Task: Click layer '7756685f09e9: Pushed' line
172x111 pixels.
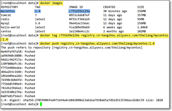Action: (18, 84)
